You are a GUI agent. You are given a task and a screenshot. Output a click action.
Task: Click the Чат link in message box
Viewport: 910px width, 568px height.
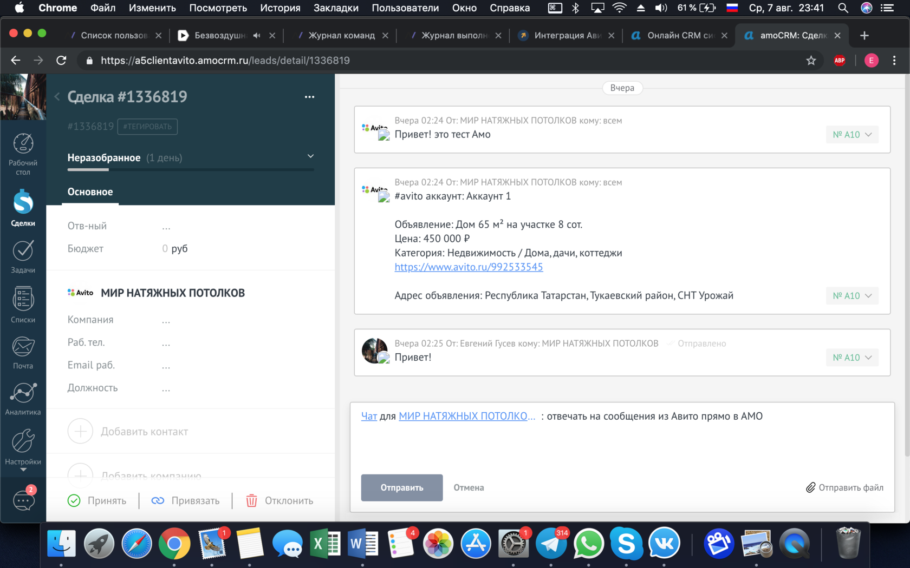[x=369, y=416]
